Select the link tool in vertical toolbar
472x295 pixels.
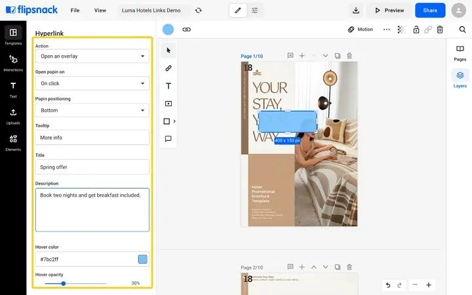click(x=168, y=68)
